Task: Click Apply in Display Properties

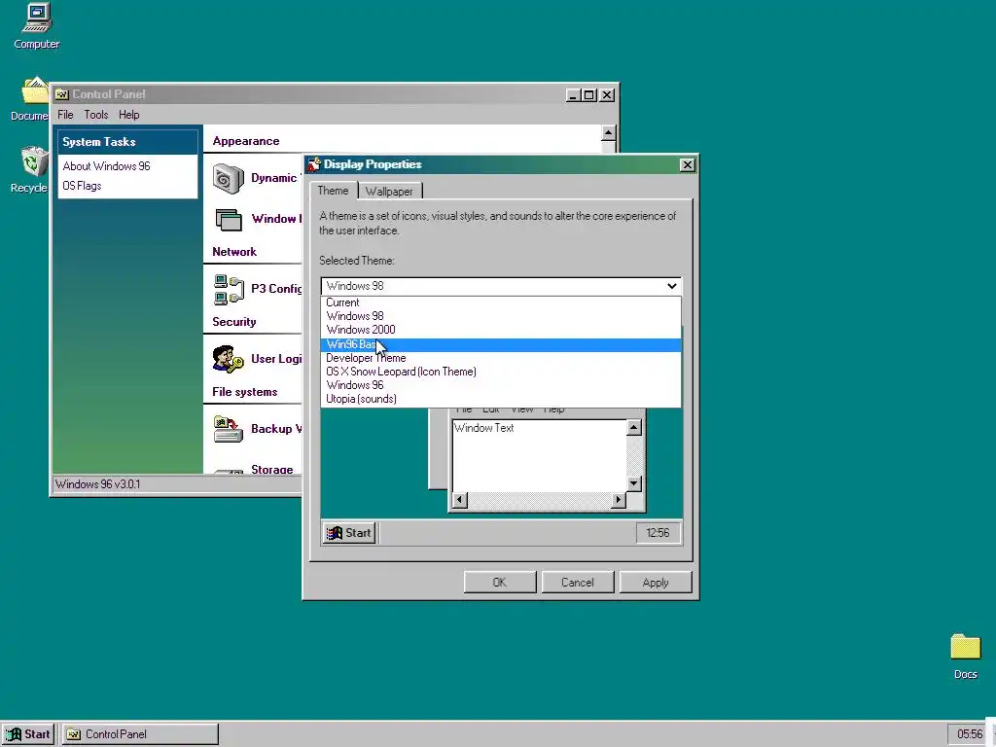Action: [x=656, y=583]
